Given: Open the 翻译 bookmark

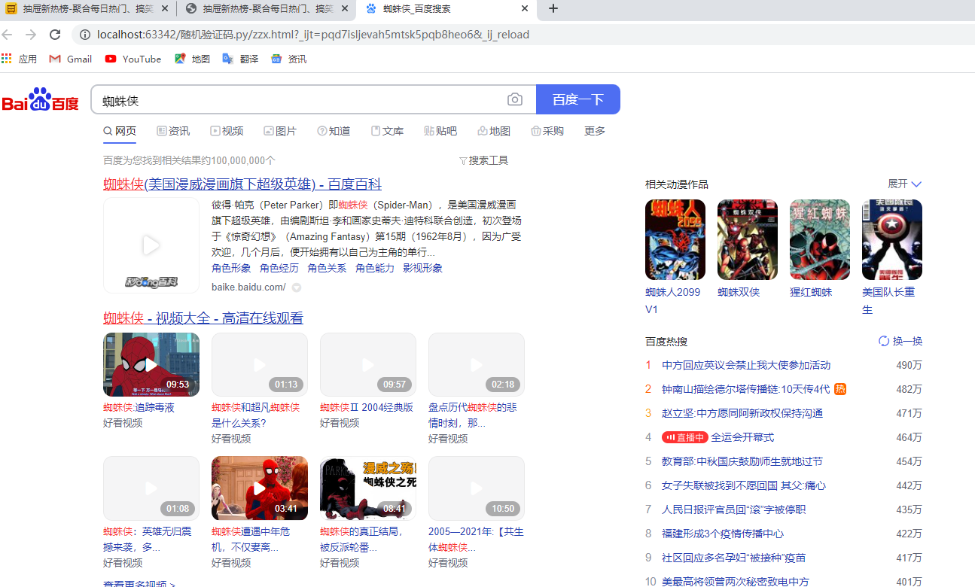Looking at the screenshot, I should (x=240, y=59).
